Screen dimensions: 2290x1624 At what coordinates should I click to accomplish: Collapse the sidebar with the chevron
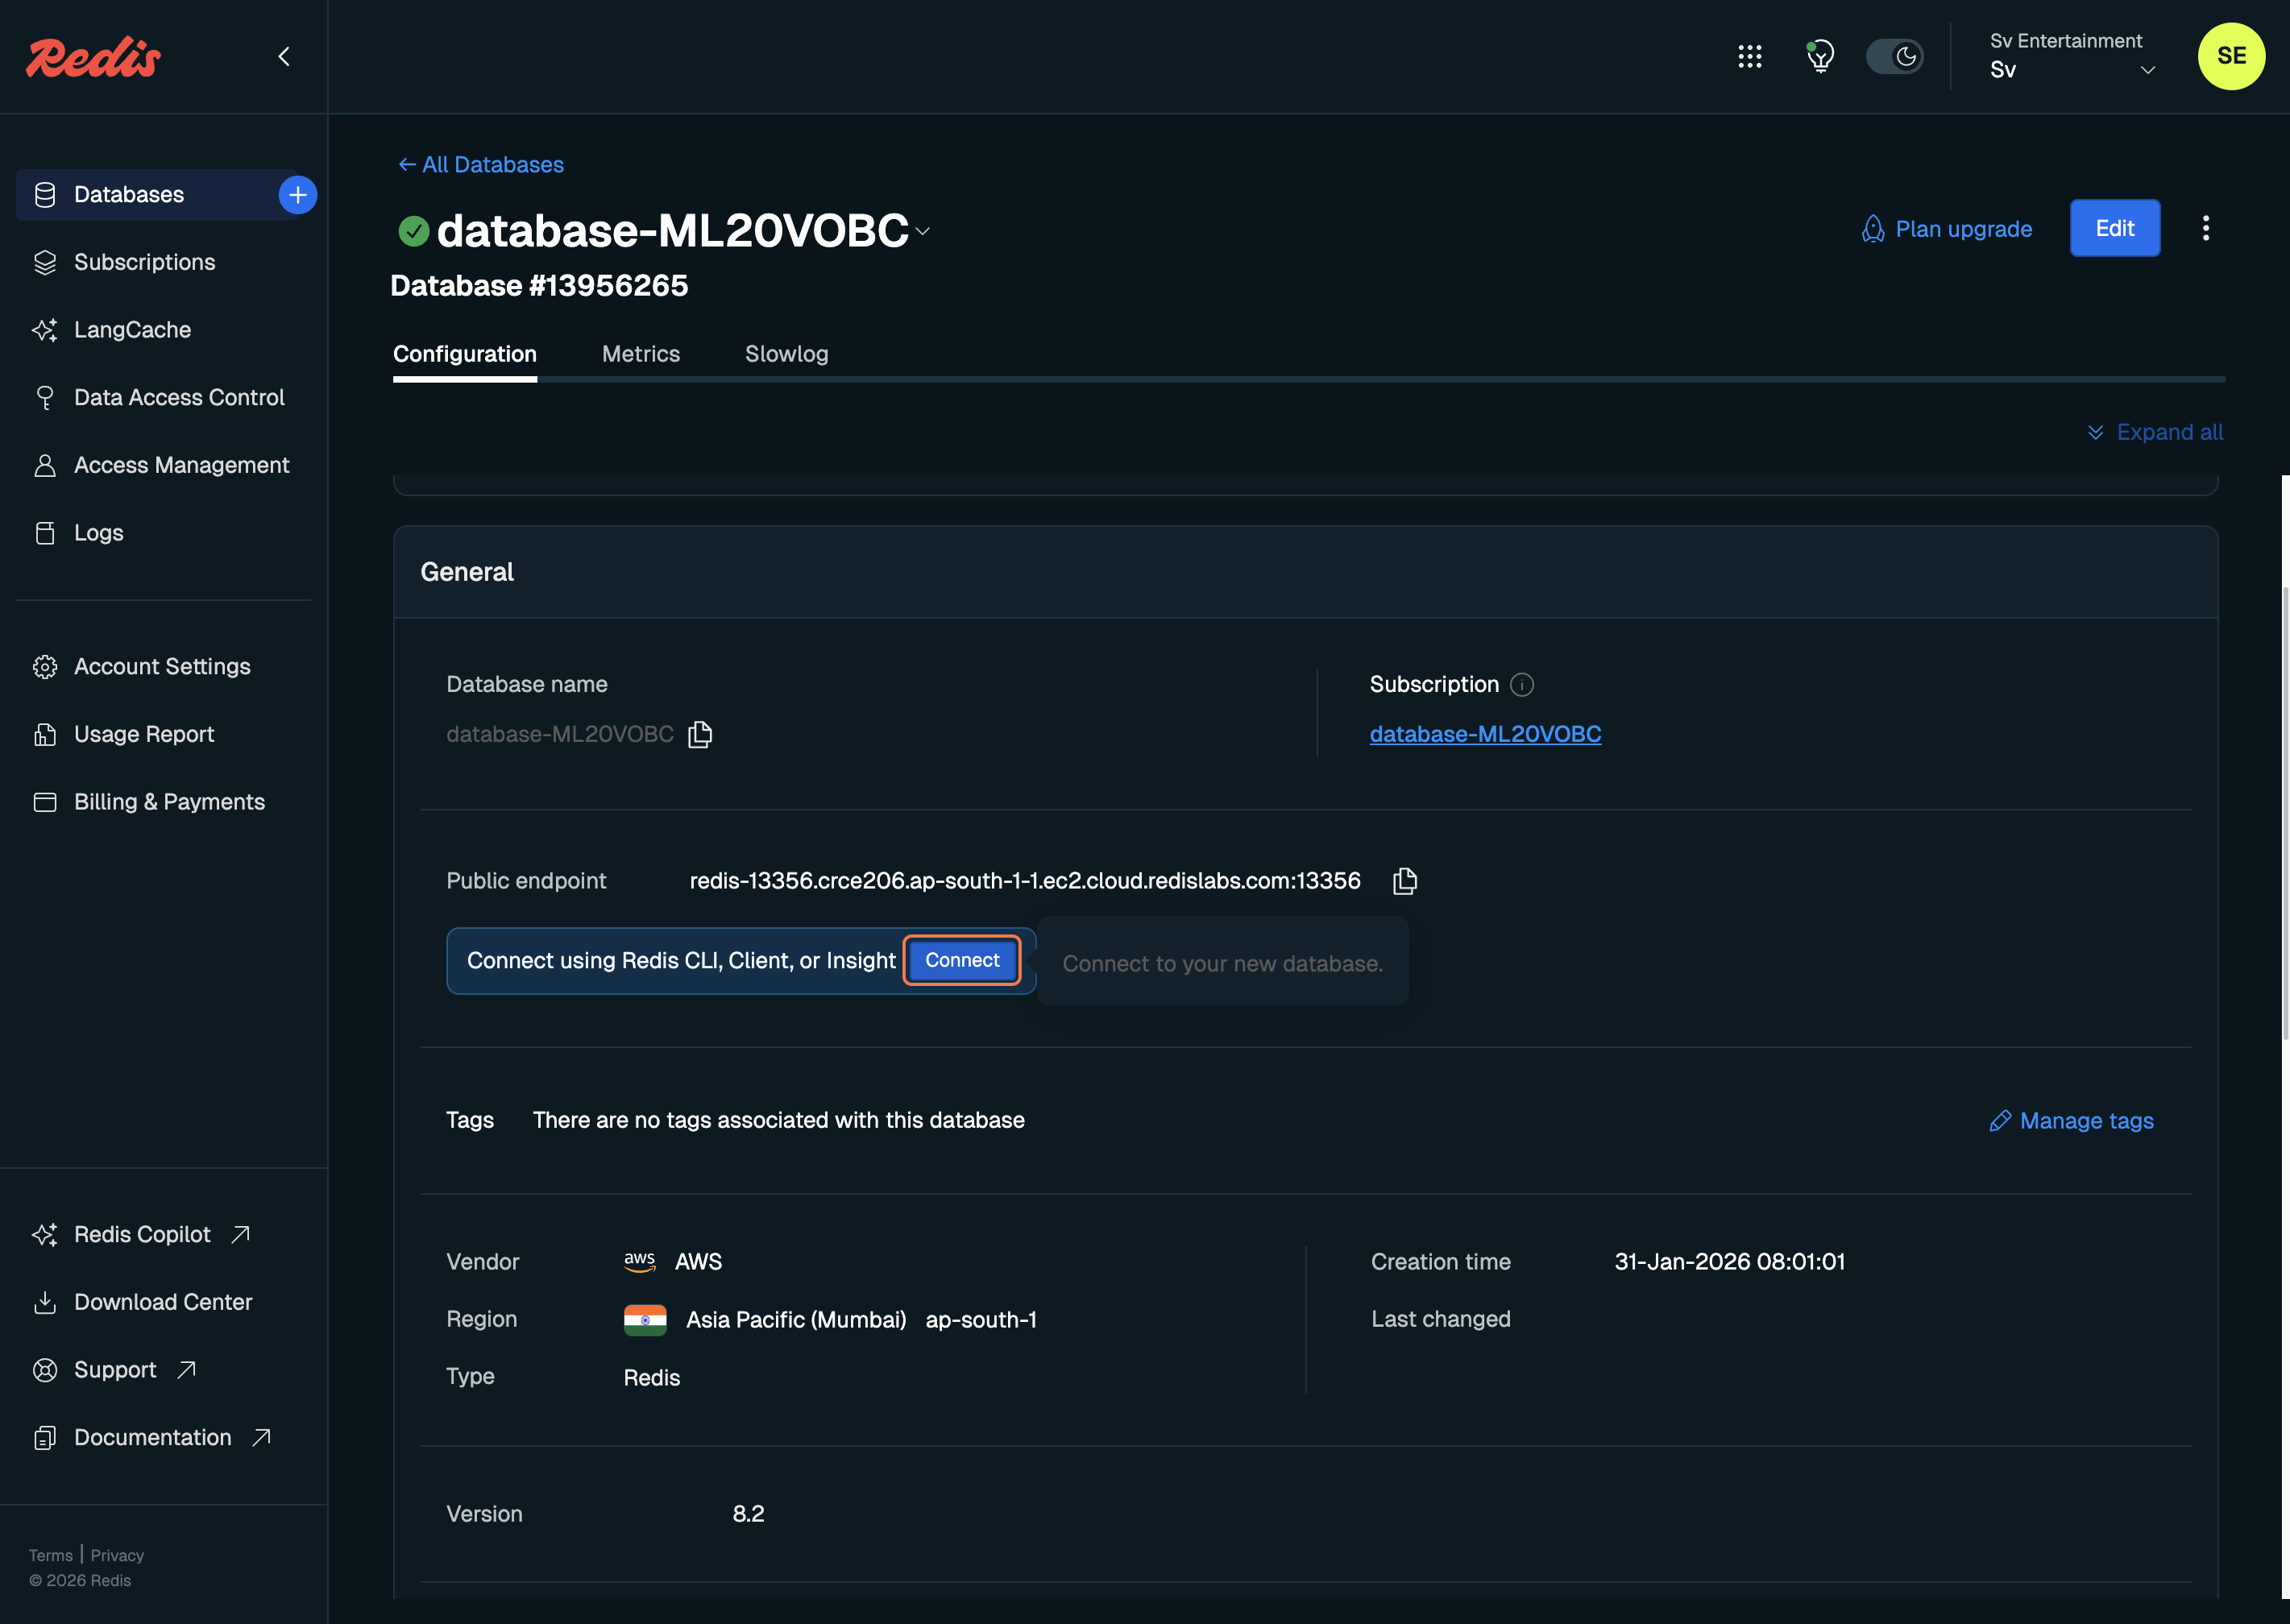pos(284,57)
